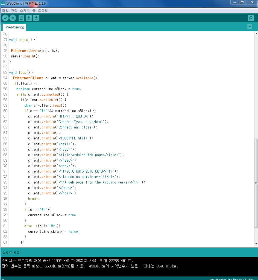Click the break; statement on line 76

pyautogui.click(x=34, y=199)
